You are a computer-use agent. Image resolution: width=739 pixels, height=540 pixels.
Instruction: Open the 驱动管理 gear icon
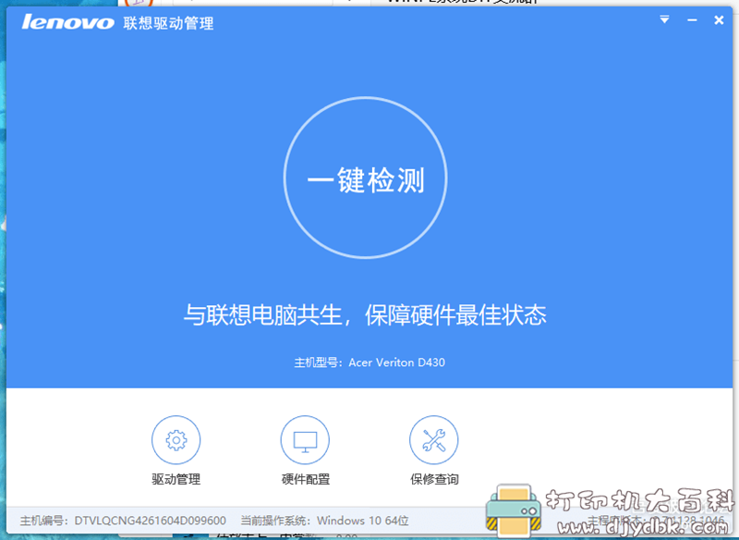pos(176,440)
